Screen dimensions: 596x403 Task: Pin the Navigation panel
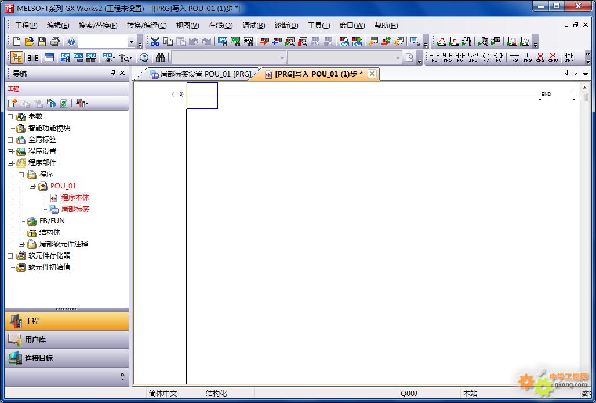coord(113,72)
